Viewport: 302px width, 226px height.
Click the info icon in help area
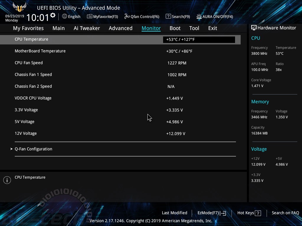[7, 180]
